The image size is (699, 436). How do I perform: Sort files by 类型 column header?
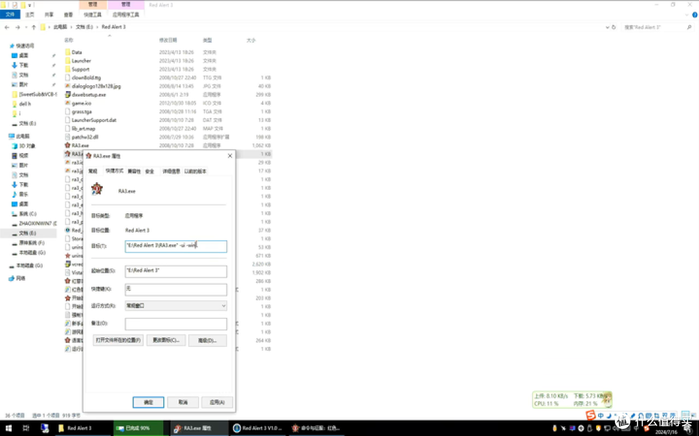tap(207, 41)
